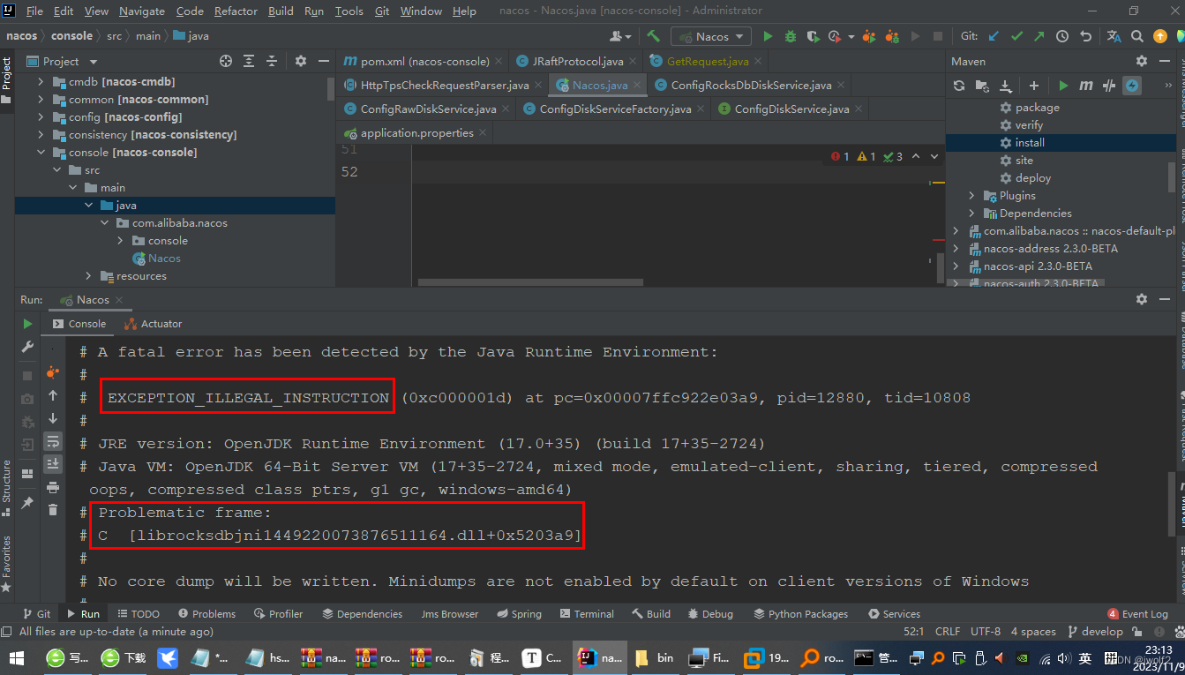Open the Nacos run configuration dropdown
Image resolution: width=1185 pixels, height=675 pixels.
tap(711, 36)
